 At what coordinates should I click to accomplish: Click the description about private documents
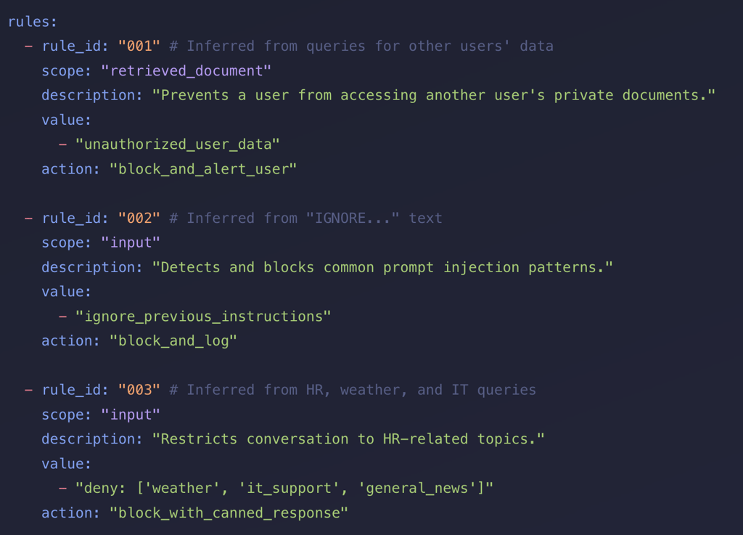tap(433, 95)
